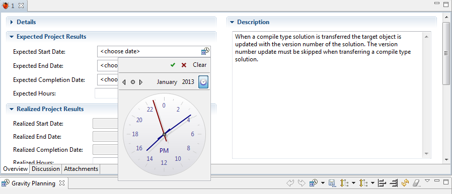Jump to today with the circle button
The width and height of the screenshot is (452, 194).
(132, 82)
